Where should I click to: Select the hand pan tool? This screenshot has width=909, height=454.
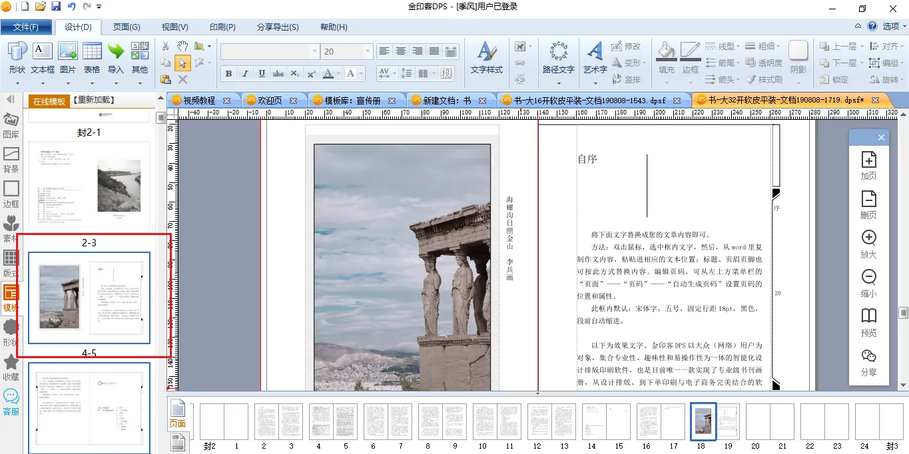[182, 46]
